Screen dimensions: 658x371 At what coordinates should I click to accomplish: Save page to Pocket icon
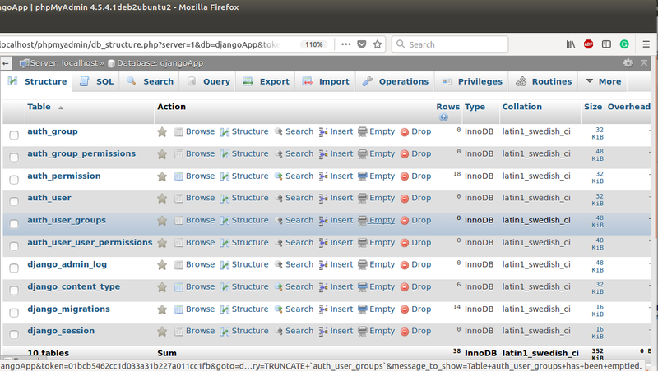(362, 44)
